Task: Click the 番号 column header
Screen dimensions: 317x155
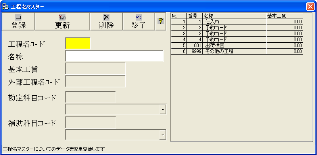Action: [195, 16]
